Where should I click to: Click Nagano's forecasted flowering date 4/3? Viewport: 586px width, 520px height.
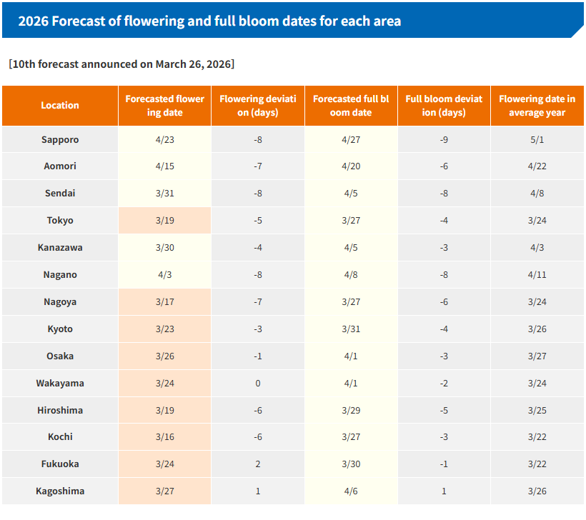[164, 275]
